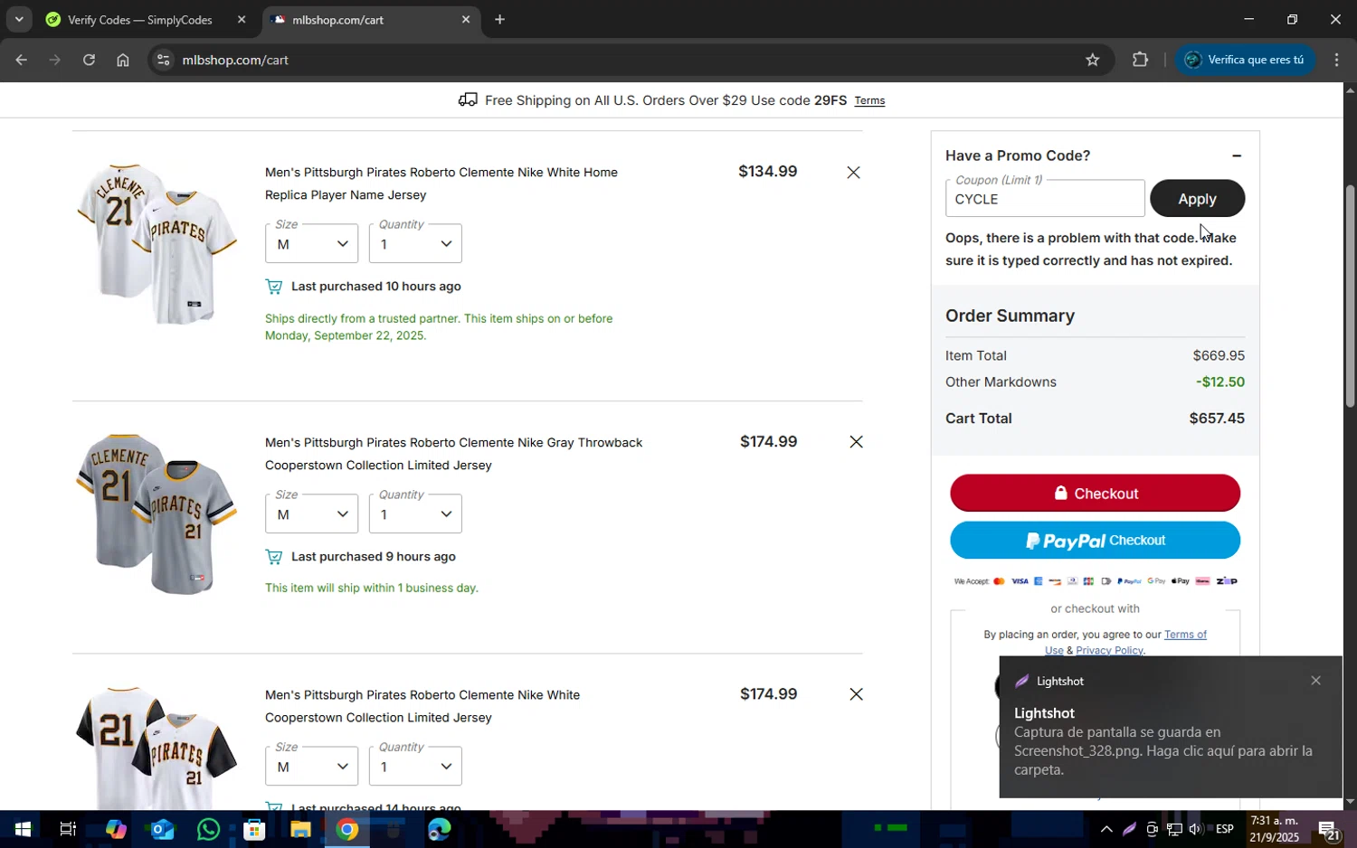The height and width of the screenshot is (848, 1357).
Task: Open Quantity dropdown for White Home Replica jersey
Action: pos(415,243)
